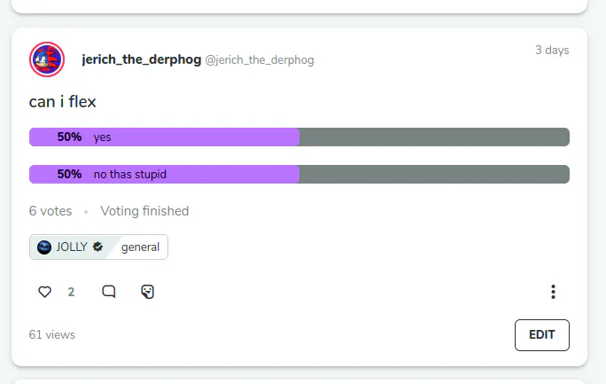Add a sticker reaction to the post
Screen dimensions: 606x384
pyautogui.click(x=148, y=292)
